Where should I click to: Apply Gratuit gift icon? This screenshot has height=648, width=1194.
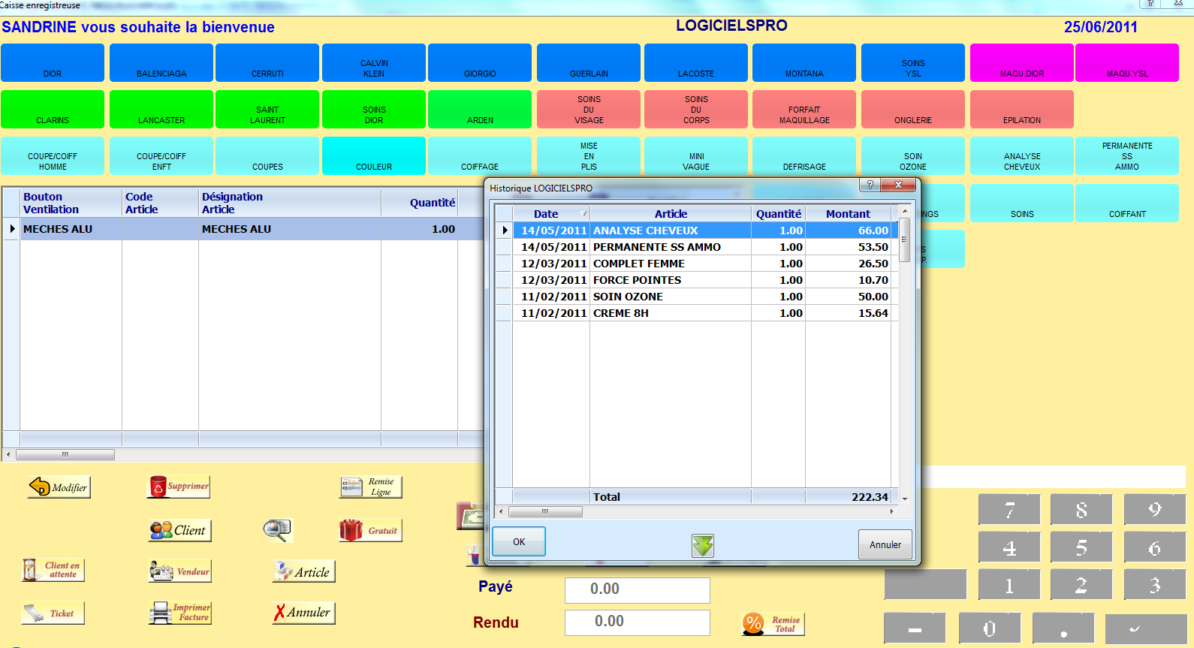[x=370, y=530]
